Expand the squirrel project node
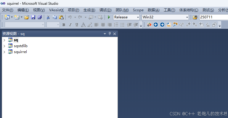228x118 pixels. [x=4, y=52]
